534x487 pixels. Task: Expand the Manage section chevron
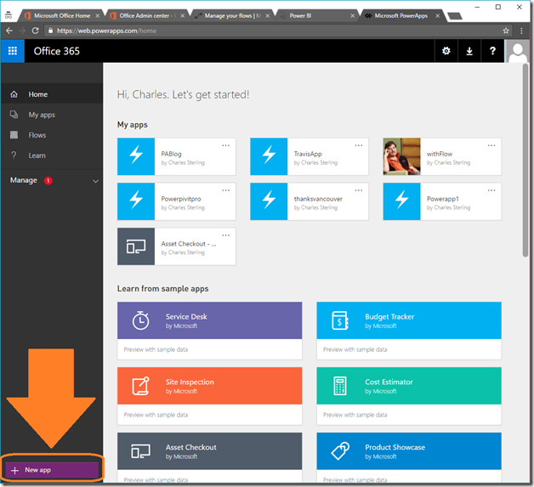pos(95,181)
